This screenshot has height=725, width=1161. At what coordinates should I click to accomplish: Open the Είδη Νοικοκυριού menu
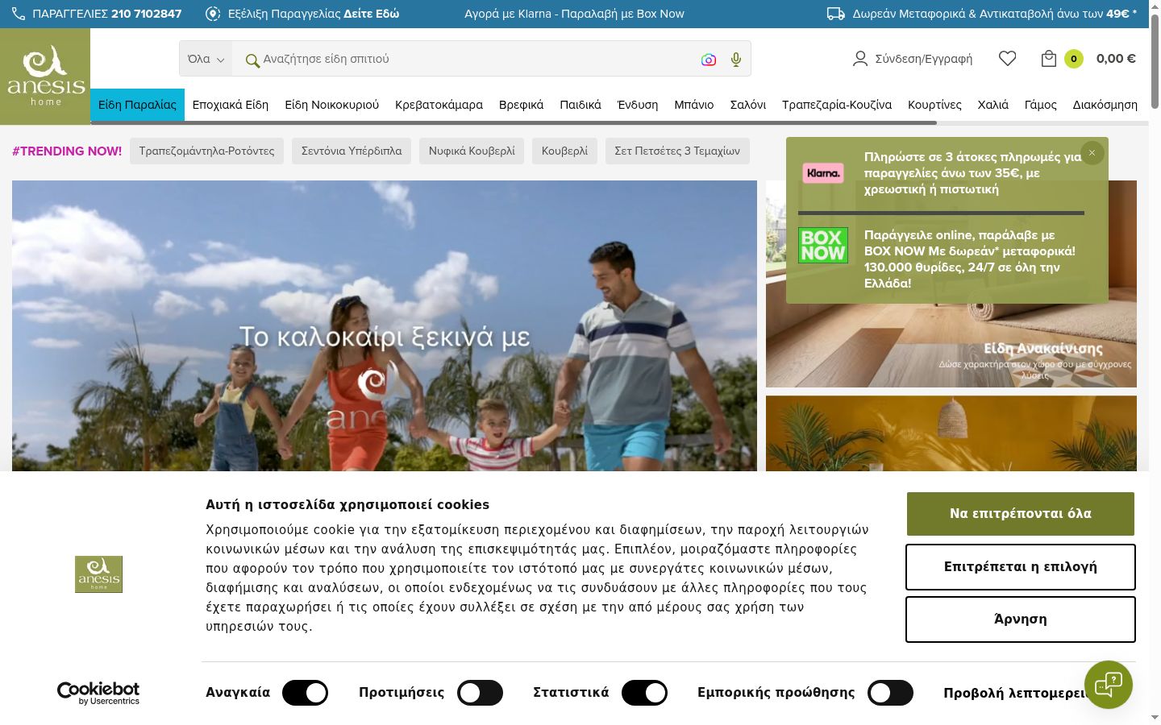pos(331,105)
